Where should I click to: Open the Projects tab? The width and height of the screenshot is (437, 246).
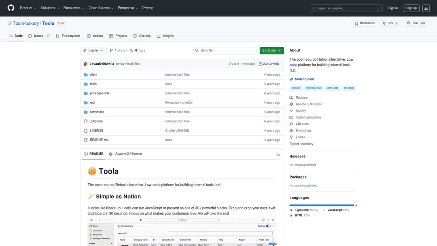[118, 36]
